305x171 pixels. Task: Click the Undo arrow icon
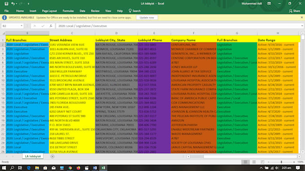13,4
